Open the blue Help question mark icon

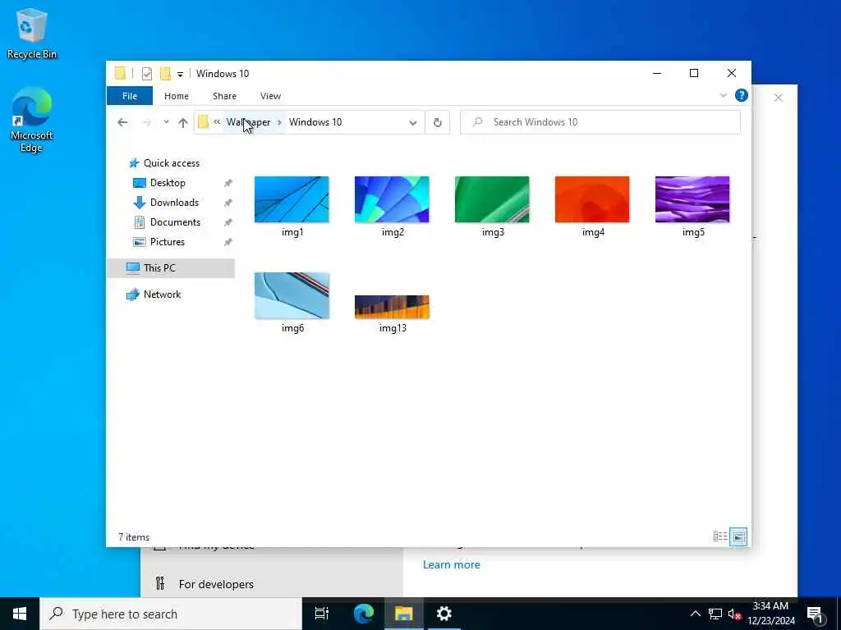pos(742,95)
